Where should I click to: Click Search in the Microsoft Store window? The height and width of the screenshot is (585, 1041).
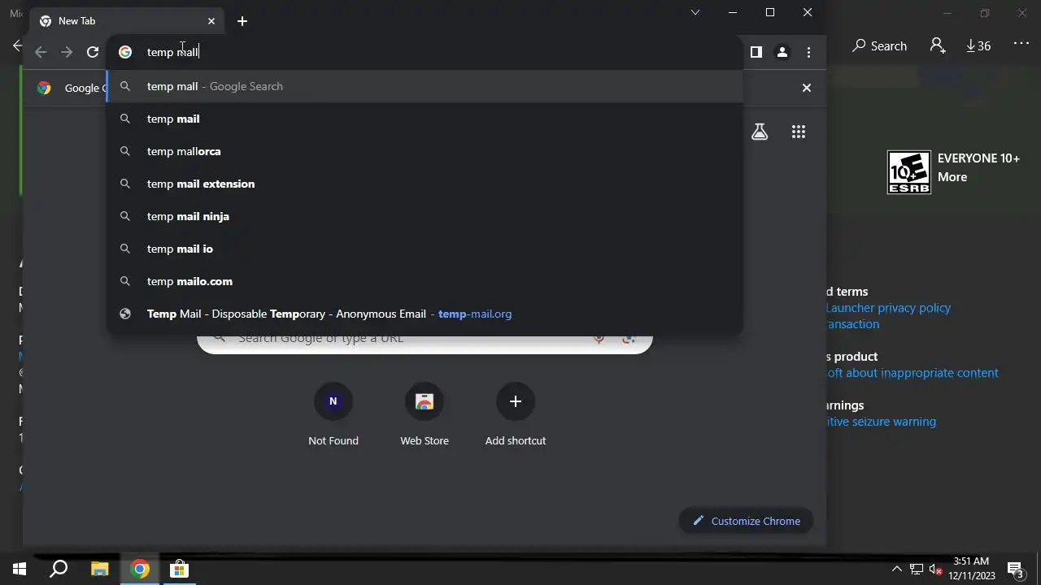point(879,45)
